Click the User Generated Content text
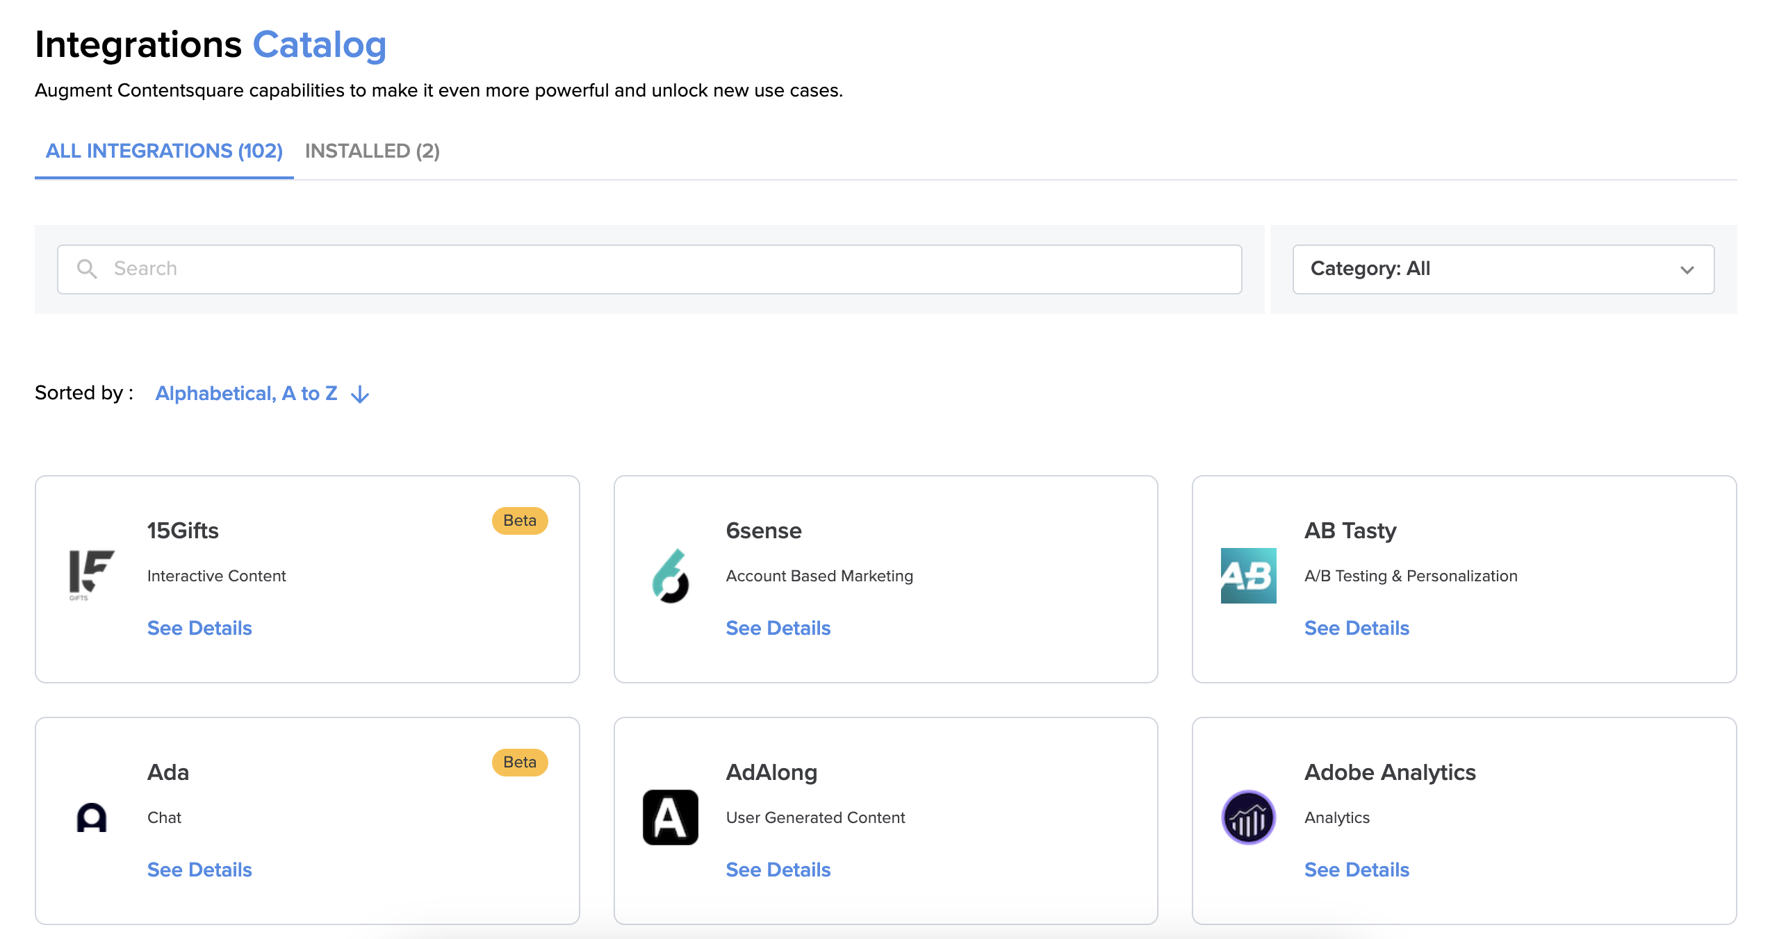This screenshot has width=1786, height=939. pyautogui.click(x=815, y=817)
